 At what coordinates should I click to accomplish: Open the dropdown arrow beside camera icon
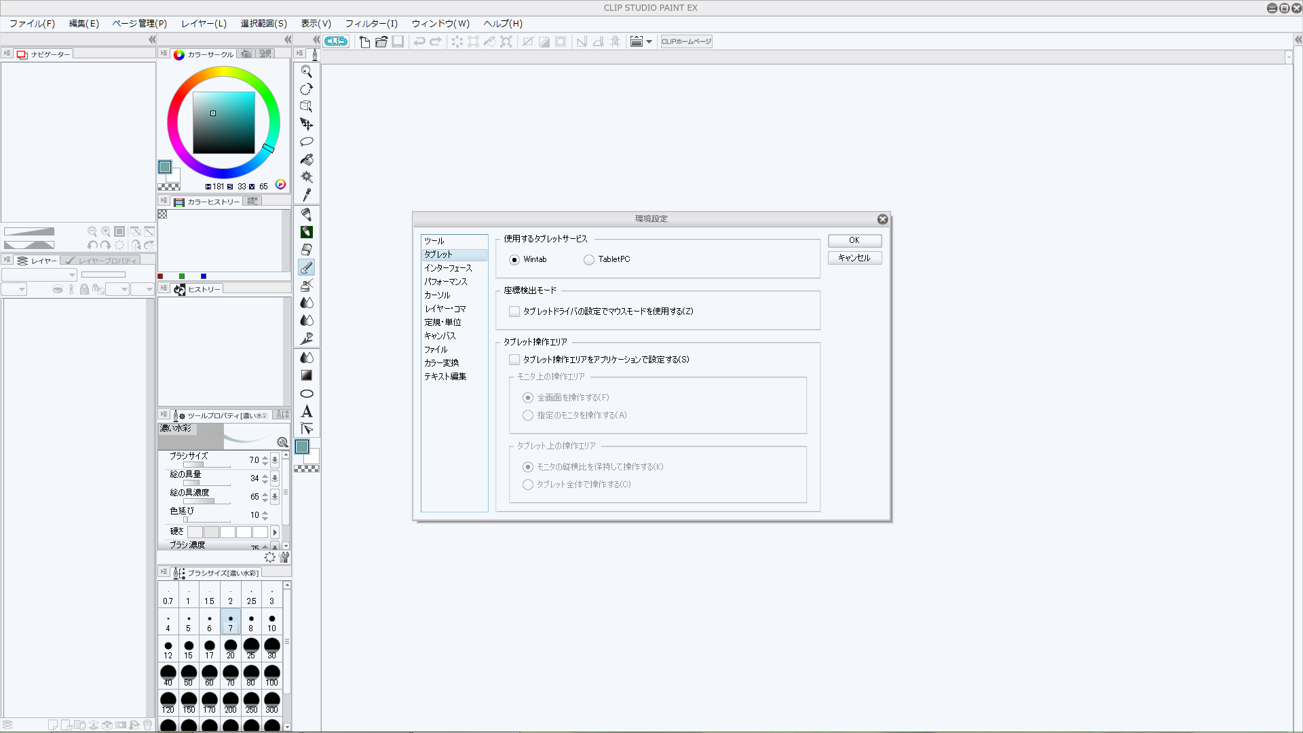click(649, 42)
